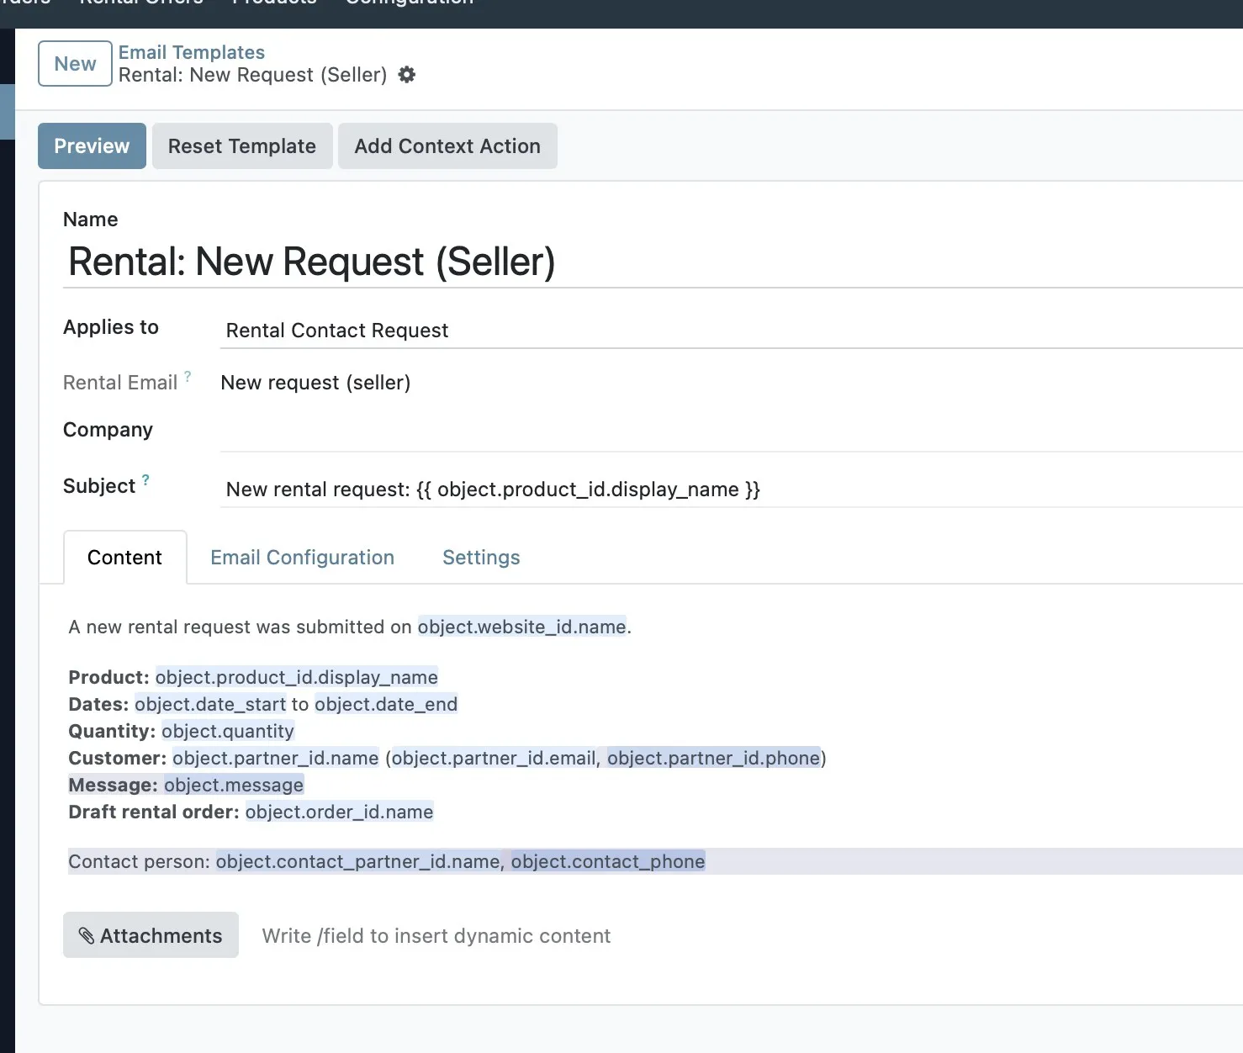Click Reset Template button
The image size is (1243, 1053).
[242, 146]
